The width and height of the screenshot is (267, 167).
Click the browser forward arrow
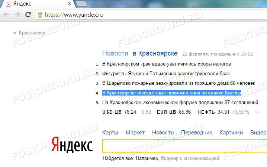17,15
